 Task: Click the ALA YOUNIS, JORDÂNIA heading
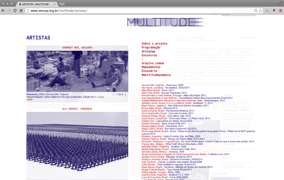[x=77, y=109]
